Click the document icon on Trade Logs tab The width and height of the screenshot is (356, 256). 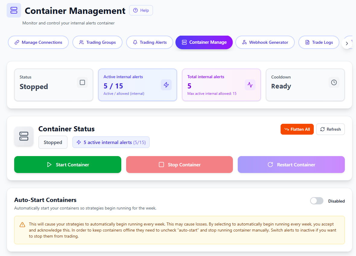coord(307,42)
